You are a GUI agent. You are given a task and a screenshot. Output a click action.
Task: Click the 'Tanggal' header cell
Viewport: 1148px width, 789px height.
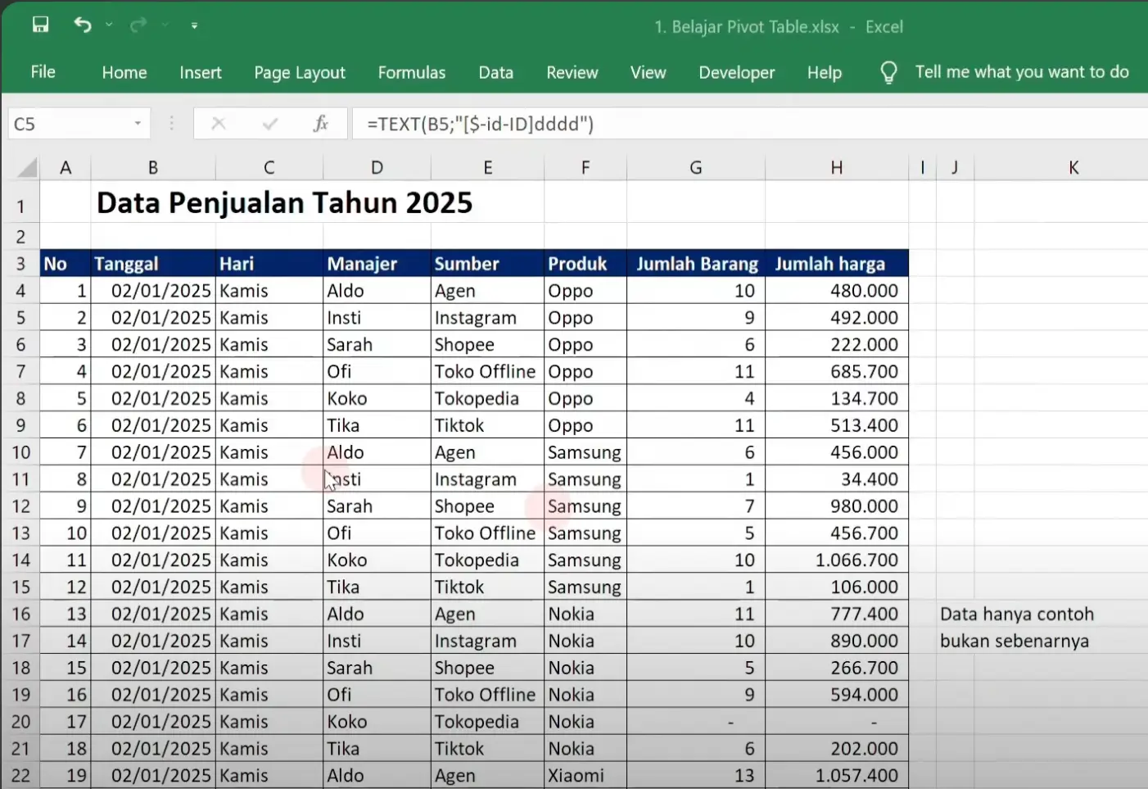tap(153, 264)
